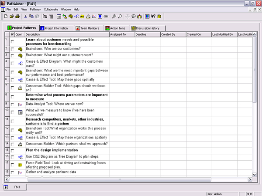Select the Project Pathway tab
The width and height of the screenshot is (262, 196).
tap(23, 28)
